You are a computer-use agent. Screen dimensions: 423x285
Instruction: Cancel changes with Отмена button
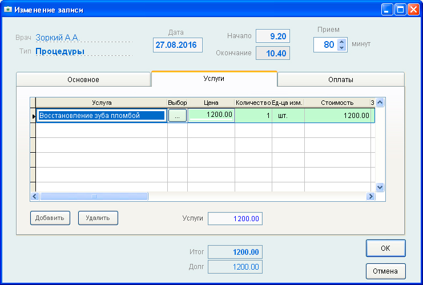tap(385, 271)
